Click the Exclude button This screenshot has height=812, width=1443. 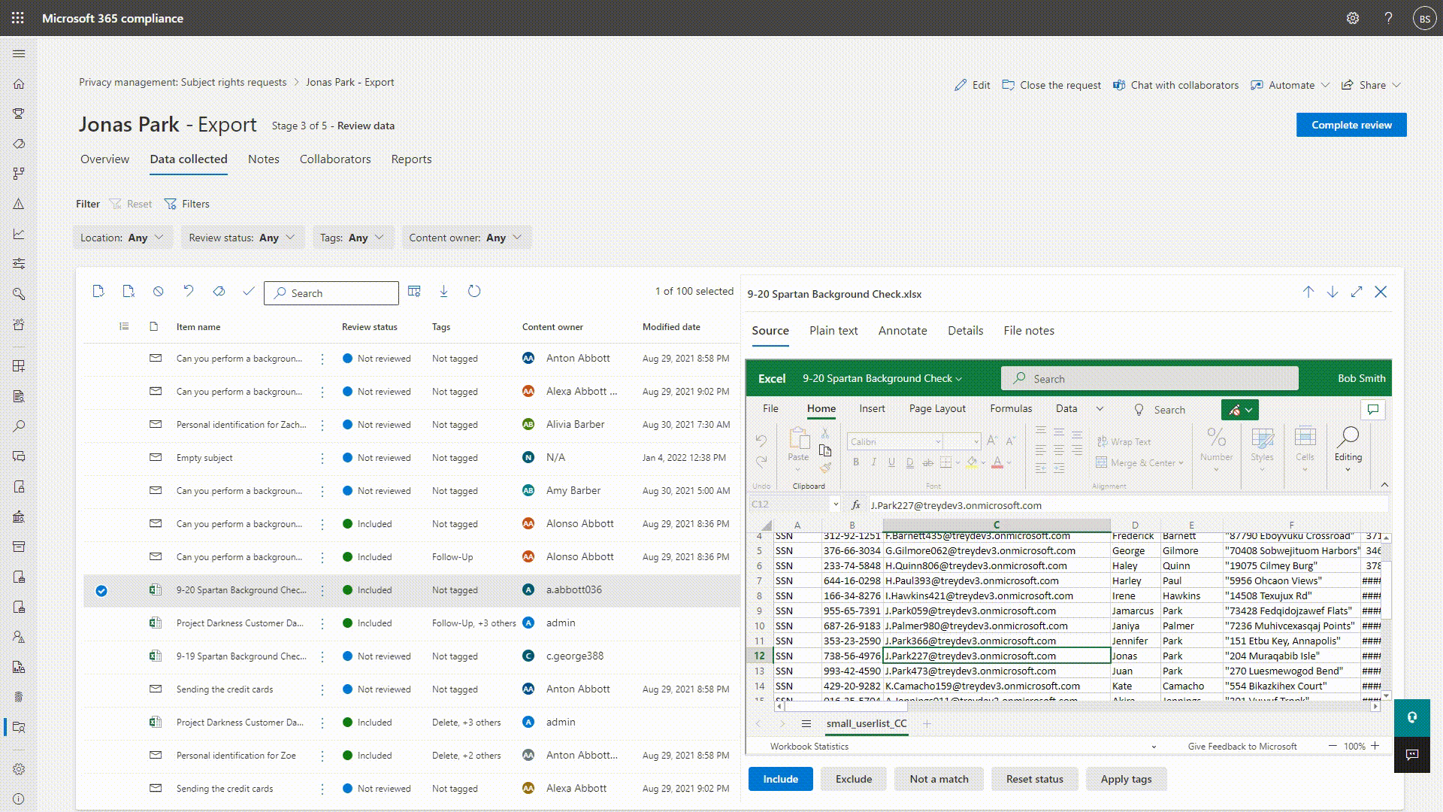(853, 779)
